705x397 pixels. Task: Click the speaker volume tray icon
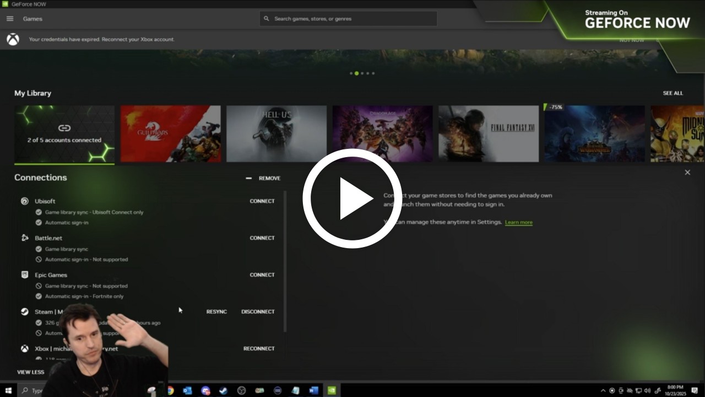(x=647, y=390)
